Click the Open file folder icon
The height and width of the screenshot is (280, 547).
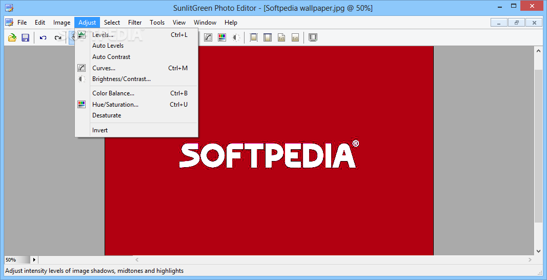(12, 37)
